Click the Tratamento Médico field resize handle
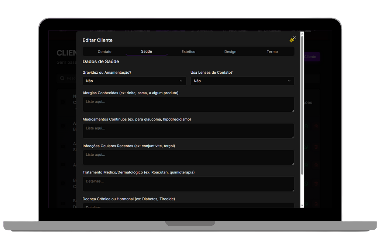The height and width of the screenshot is (250, 379). pos(293,190)
